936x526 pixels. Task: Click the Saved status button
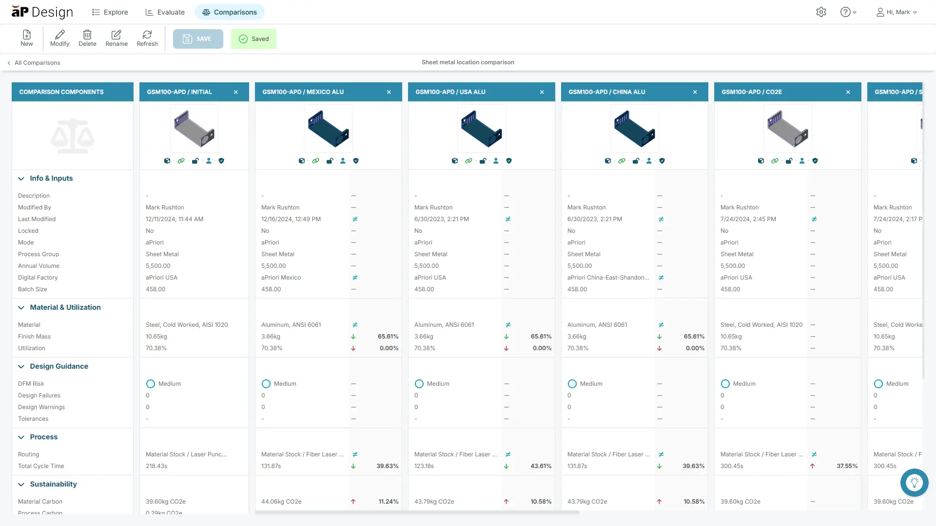[x=253, y=38]
